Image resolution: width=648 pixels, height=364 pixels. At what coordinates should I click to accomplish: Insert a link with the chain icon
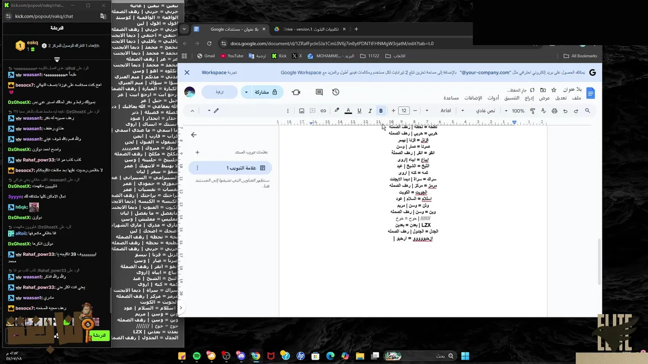[323, 111]
